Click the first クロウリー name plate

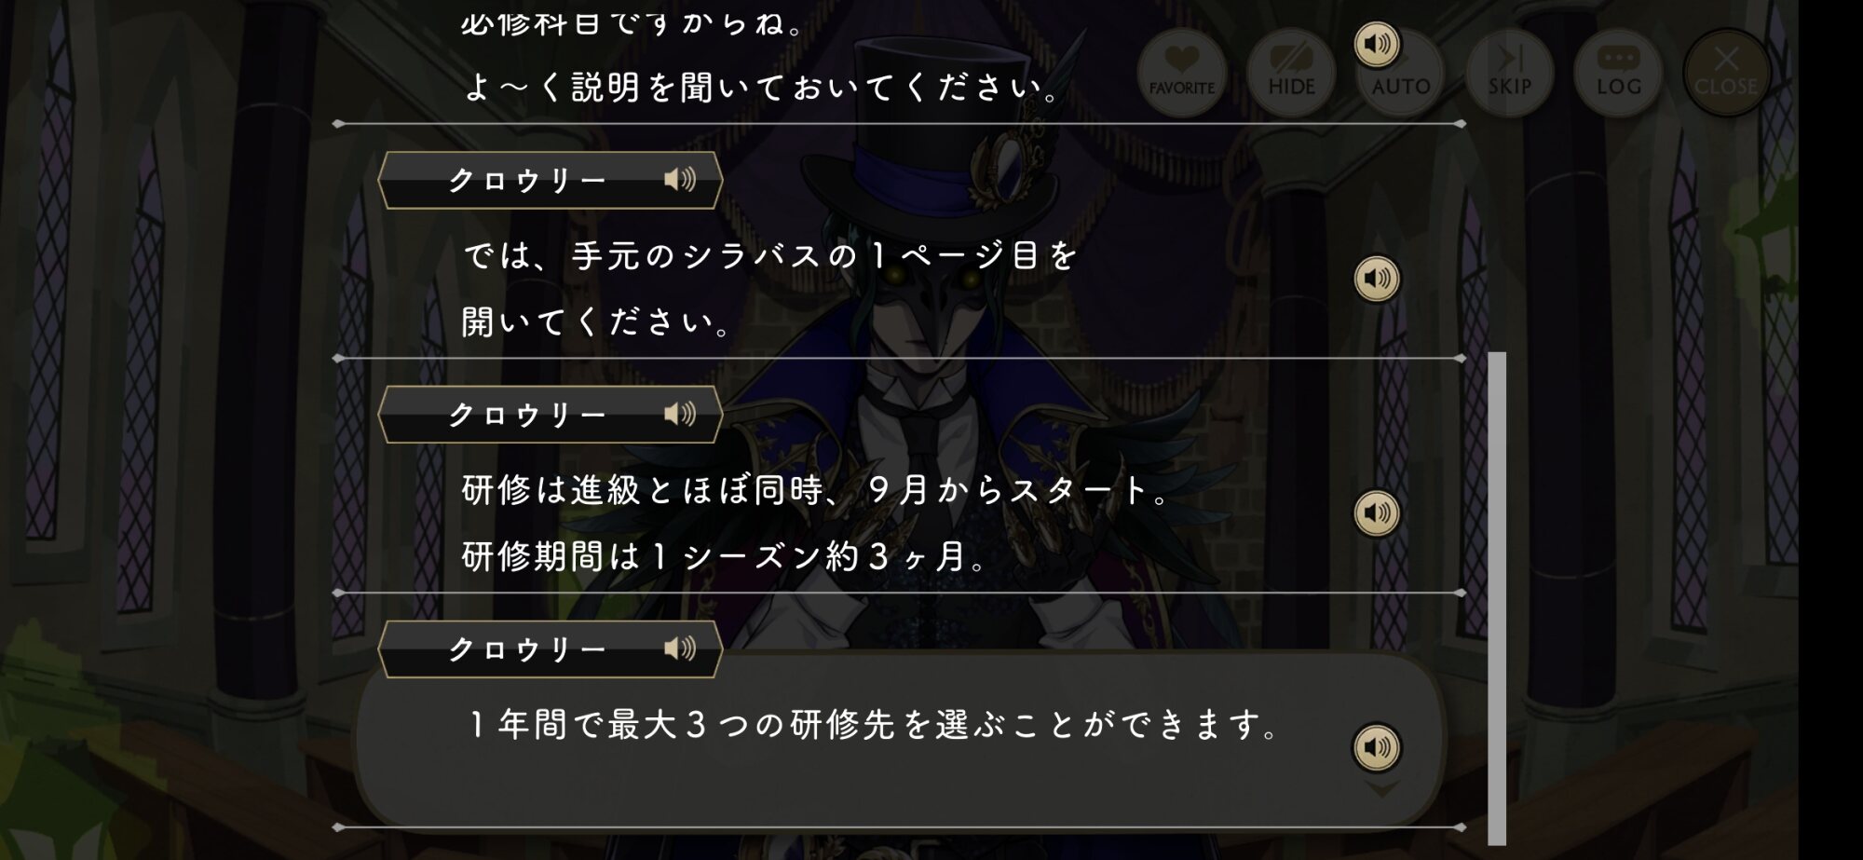click(551, 180)
